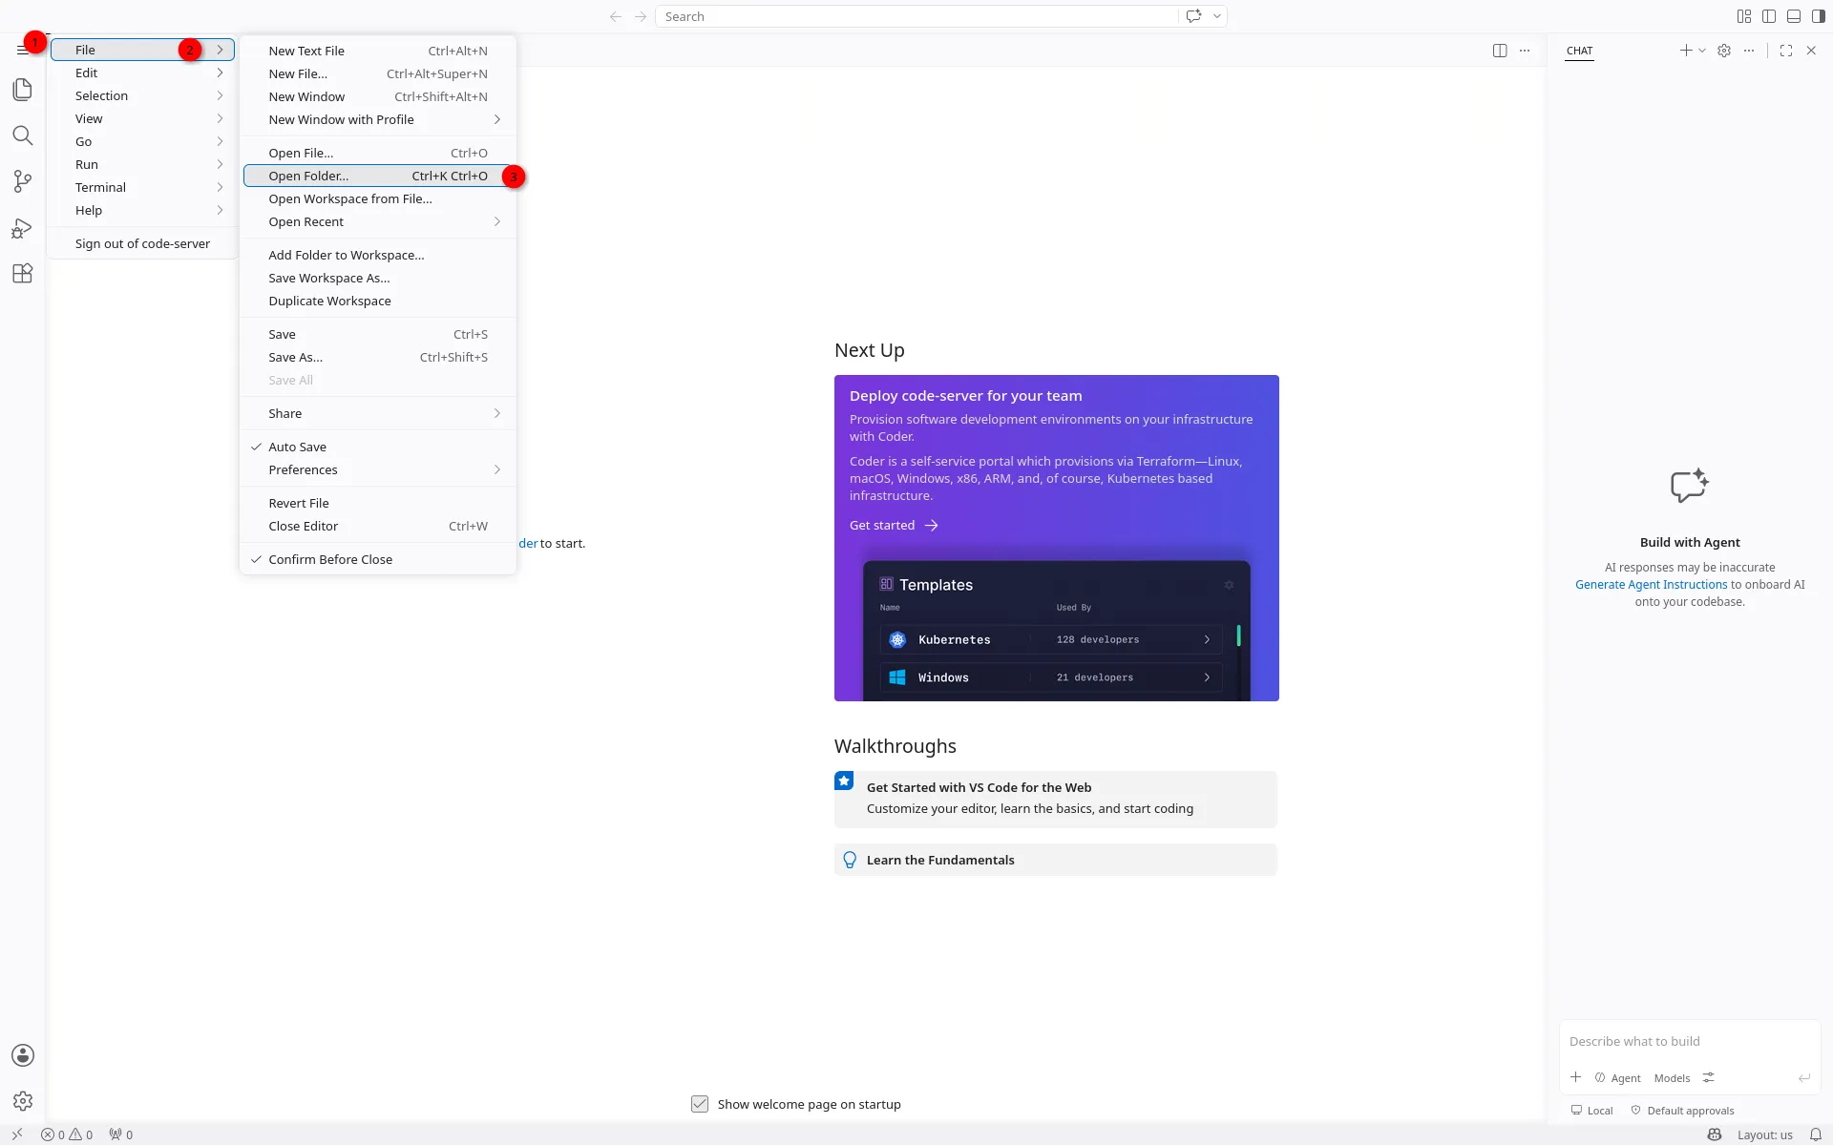Open the editor More Actions ellipsis
Screen dimensions: 1833x1145
1525,51
